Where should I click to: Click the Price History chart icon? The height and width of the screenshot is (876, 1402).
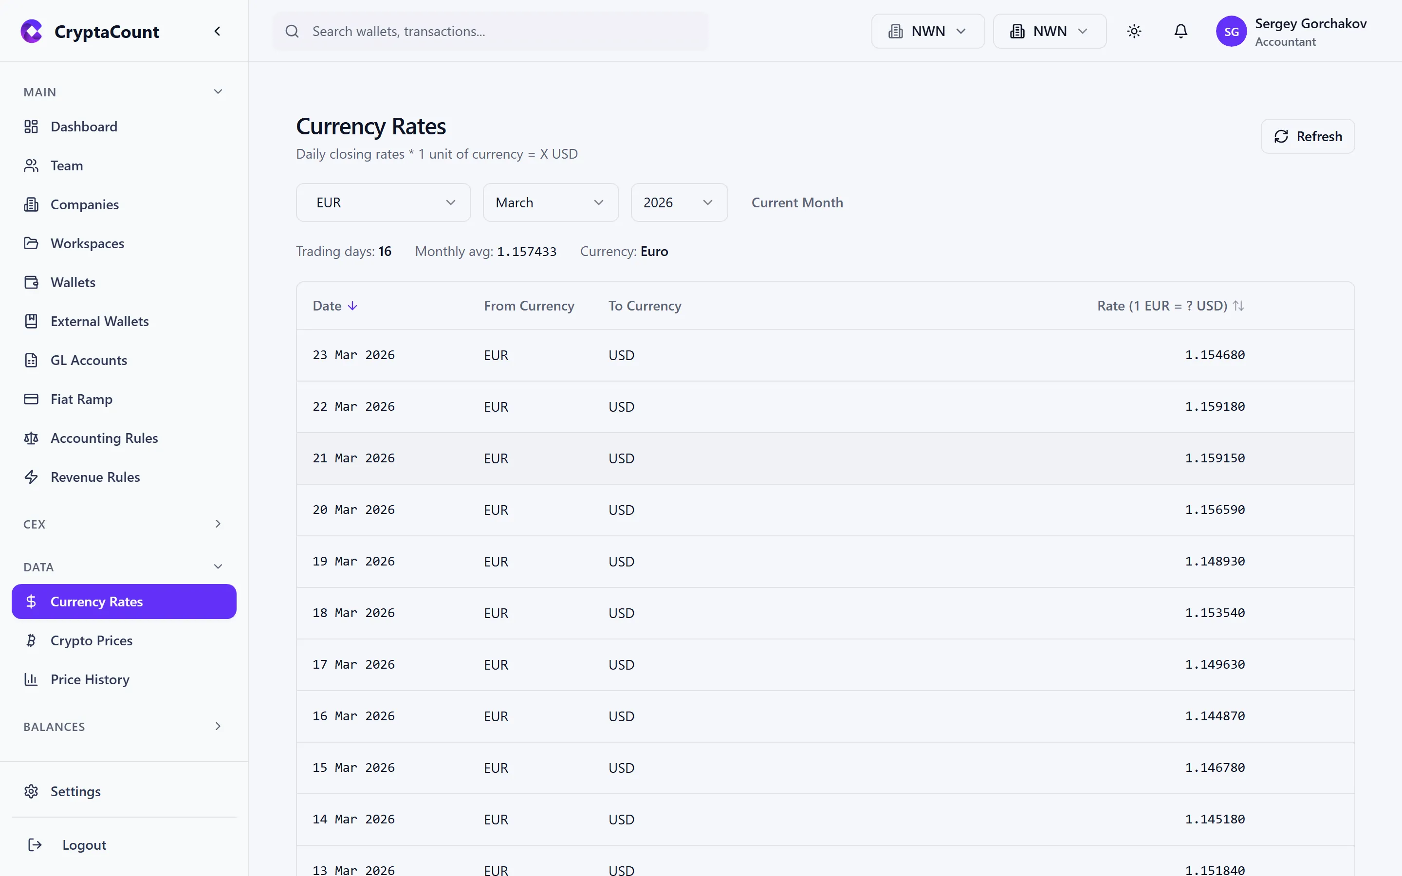31,679
